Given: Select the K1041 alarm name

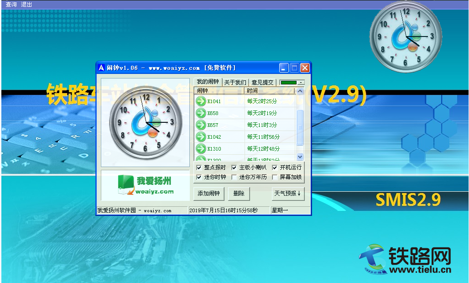Looking at the screenshot, I should point(214,101).
